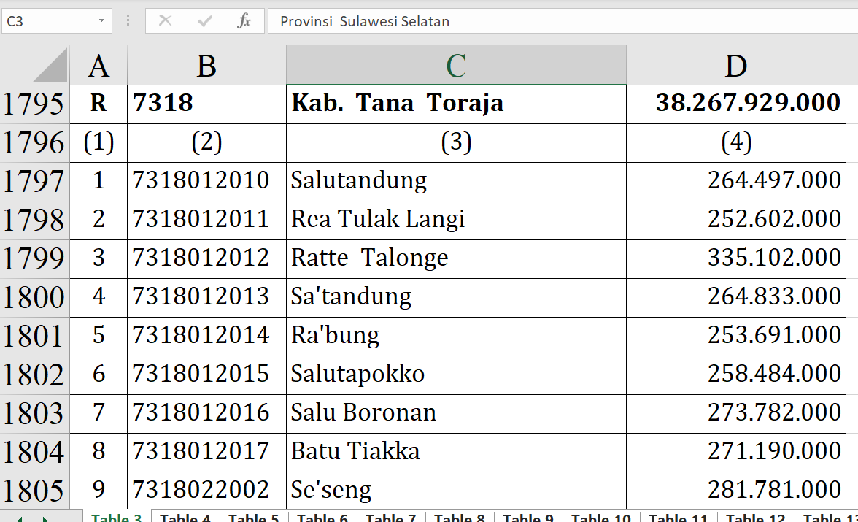
Task: Select column A header
Action: tap(98, 66)
